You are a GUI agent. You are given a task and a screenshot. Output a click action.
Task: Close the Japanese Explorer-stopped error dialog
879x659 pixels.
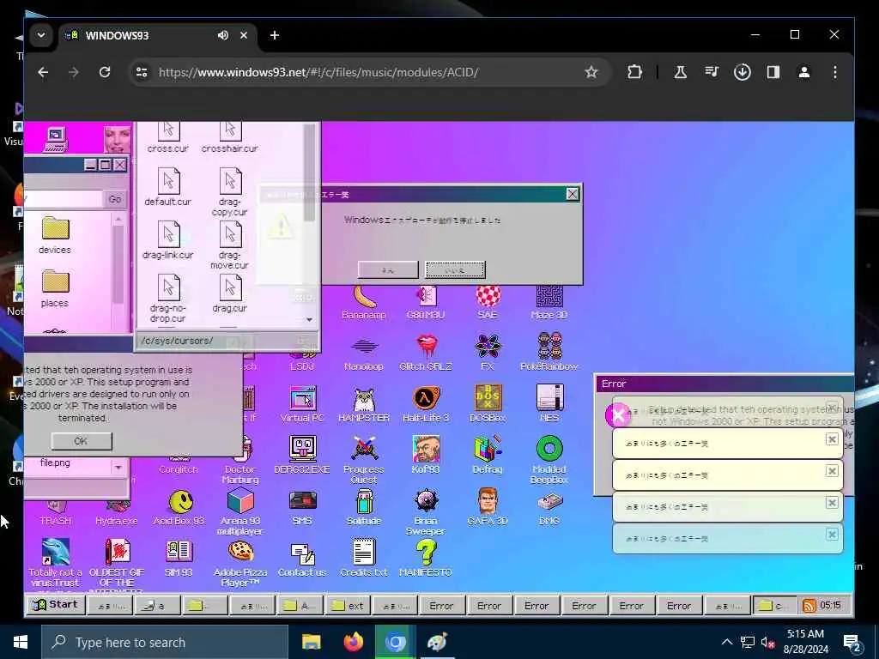pos(572,194)
